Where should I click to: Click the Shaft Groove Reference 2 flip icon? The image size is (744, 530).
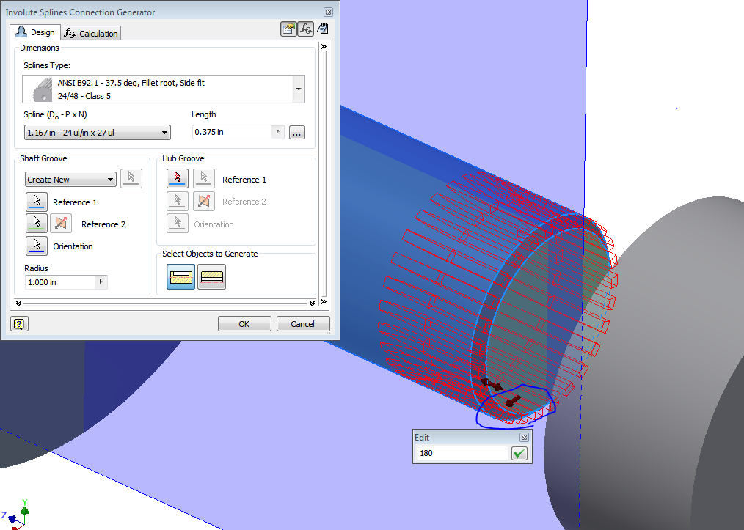(61, 223)
